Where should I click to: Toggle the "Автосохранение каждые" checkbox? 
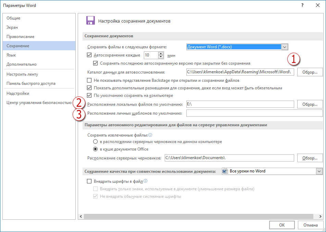coord(89,55)
